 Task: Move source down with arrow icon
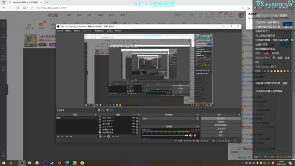(117, 136)
